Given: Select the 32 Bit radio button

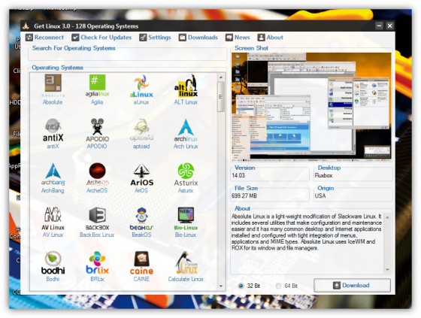Looking at the screenshot, I should click(241, 286).
